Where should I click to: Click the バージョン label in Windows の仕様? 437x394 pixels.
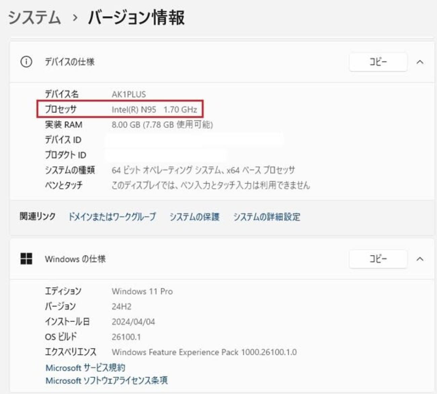point(61,307)
